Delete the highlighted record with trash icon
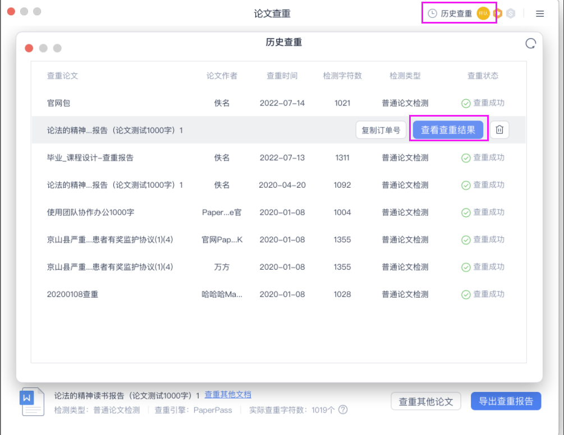This screenshot has width=564, height=435. point(499,130)
